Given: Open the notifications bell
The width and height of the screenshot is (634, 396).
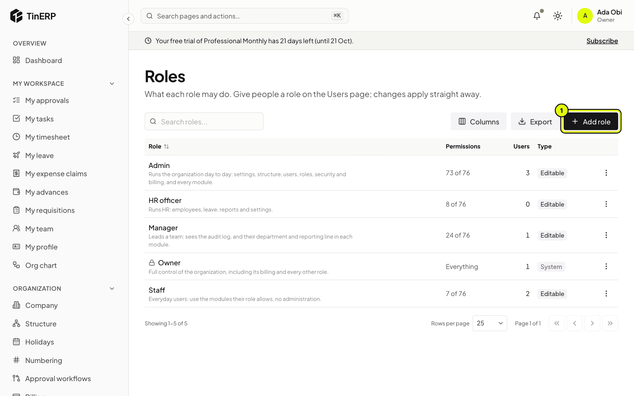Looking at the screenshot, I should tap(537, 16).
